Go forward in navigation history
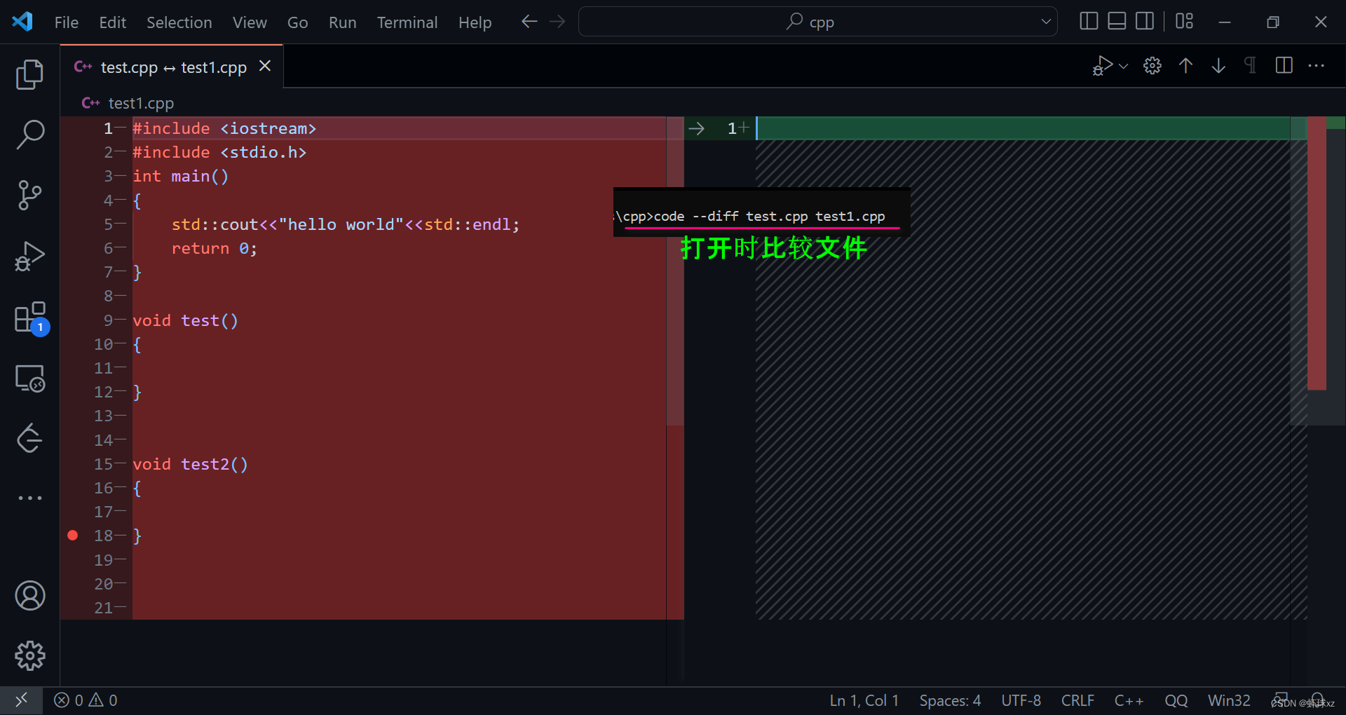Screen dimensions: 1346x715 (557, 22)
